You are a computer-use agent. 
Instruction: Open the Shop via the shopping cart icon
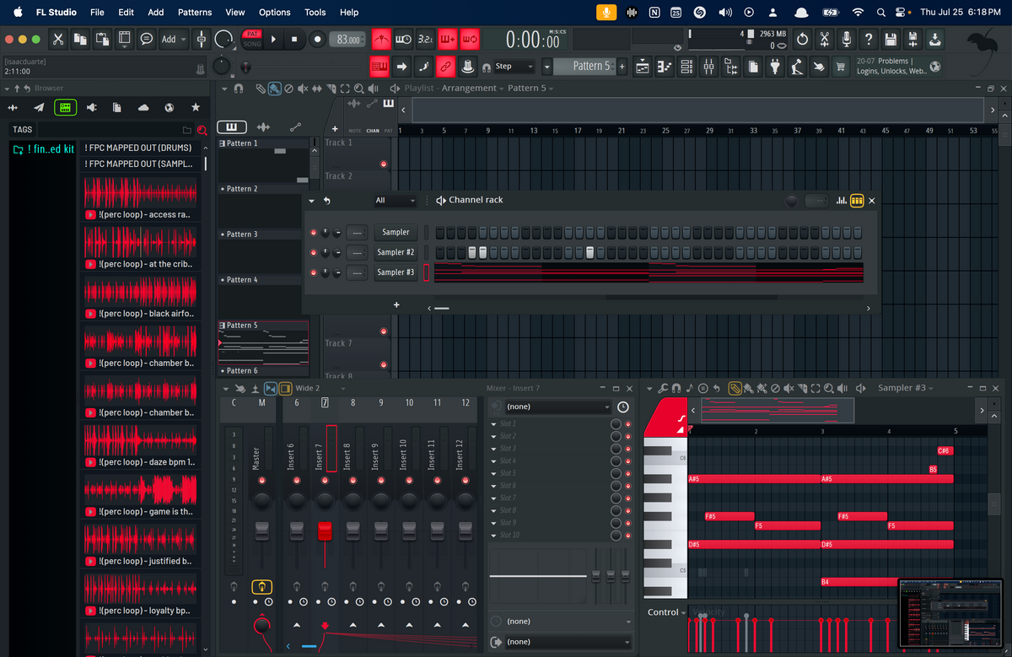(840, 67)
